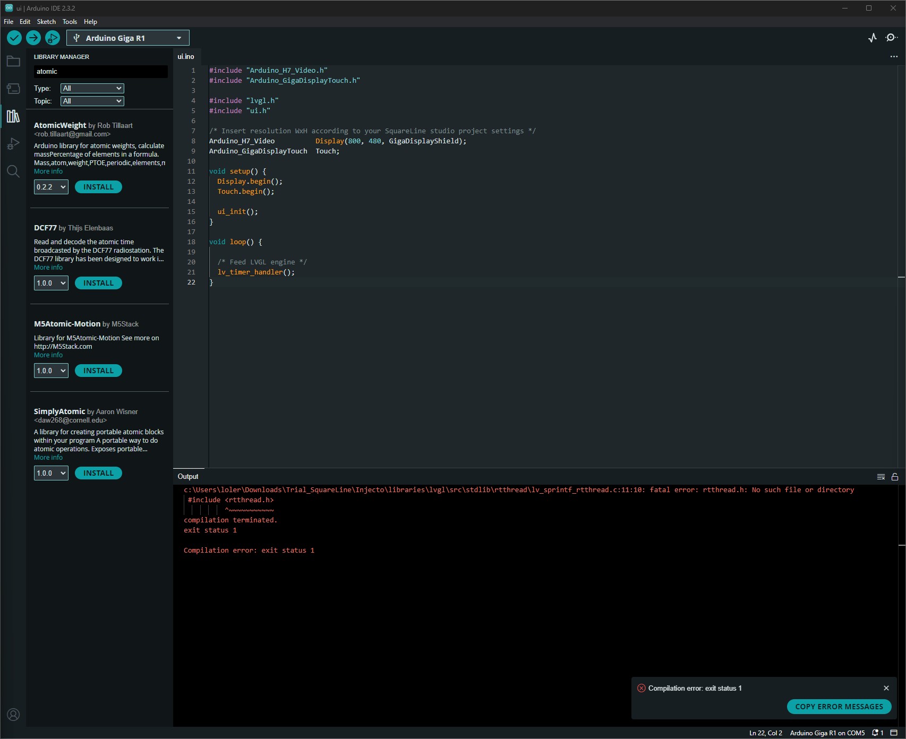The height and width of the screenshot is (739, 906).
Task: Install the M5Atomic-Motion library
Action: point(98,371)
